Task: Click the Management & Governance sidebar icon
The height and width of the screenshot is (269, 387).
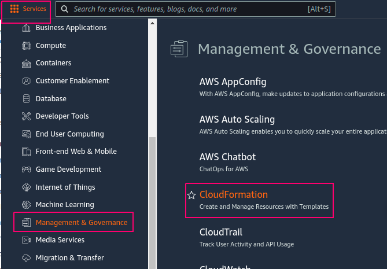Action: pos(26,222)
